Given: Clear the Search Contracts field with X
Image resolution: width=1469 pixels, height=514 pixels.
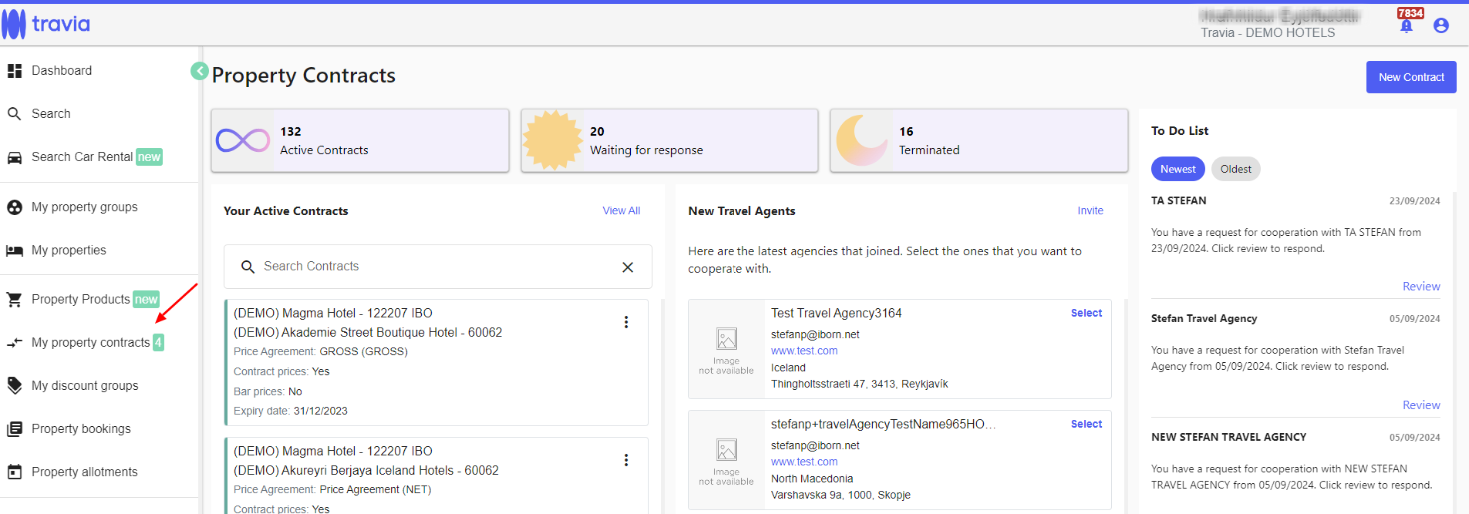Looking at the screenshot, I should click(x=628, y=267).
